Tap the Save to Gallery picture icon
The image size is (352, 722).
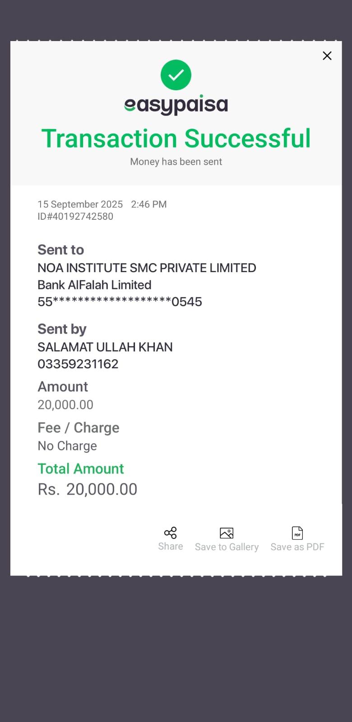click(227, 533)
